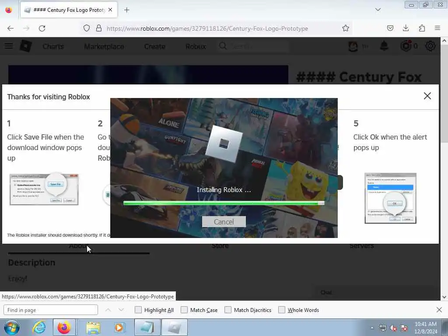Open a new browser tab
448x336 pixels.
coord(126,10)
